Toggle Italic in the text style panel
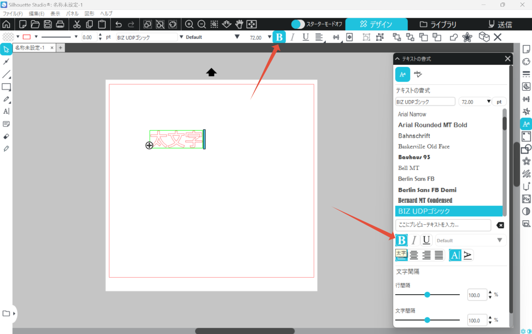This screenshot has width=532, height=334. [414, 240]
